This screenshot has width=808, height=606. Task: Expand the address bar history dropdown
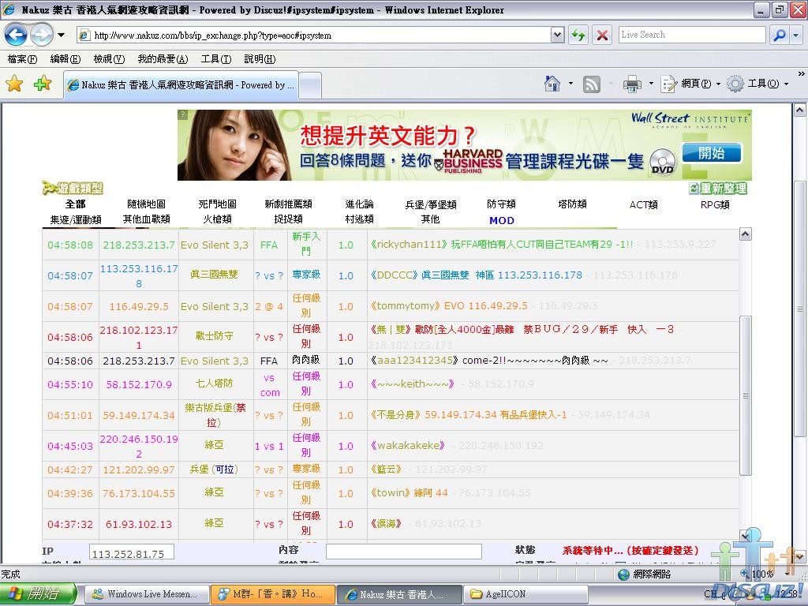557,35
